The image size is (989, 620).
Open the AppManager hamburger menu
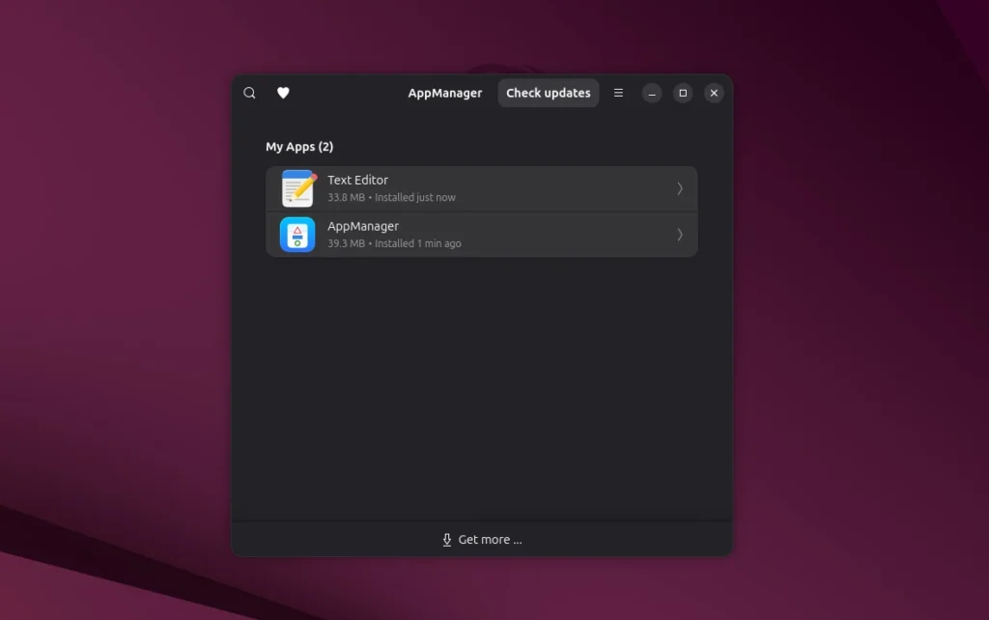(x=618, y=93)
